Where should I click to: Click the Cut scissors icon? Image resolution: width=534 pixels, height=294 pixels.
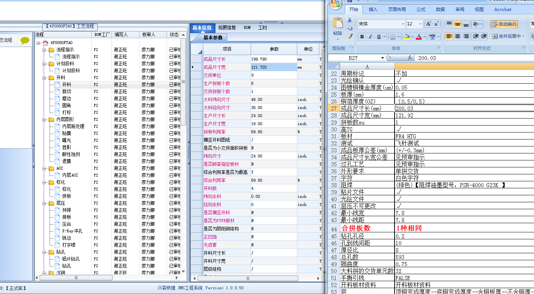(350, 20)
